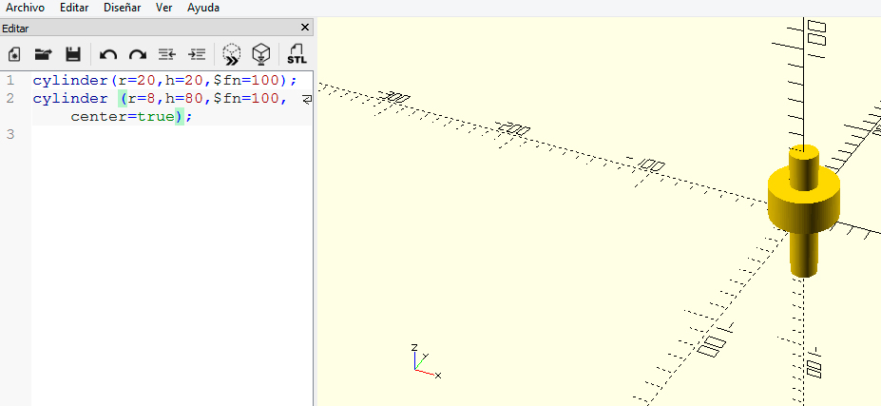Open the Ayuda menu
Image resolution: width=881 pixels, height=406 pixels.
coord(202,8)
